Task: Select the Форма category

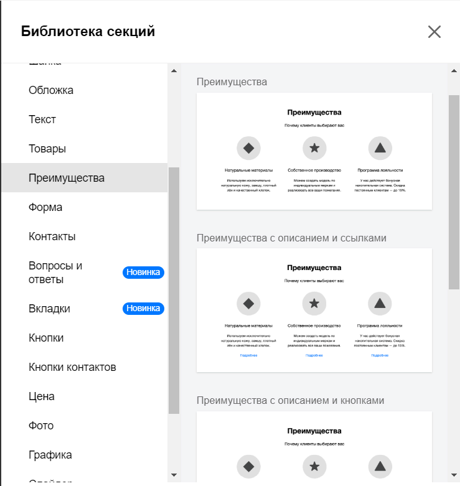Action: tap(85, 207)
